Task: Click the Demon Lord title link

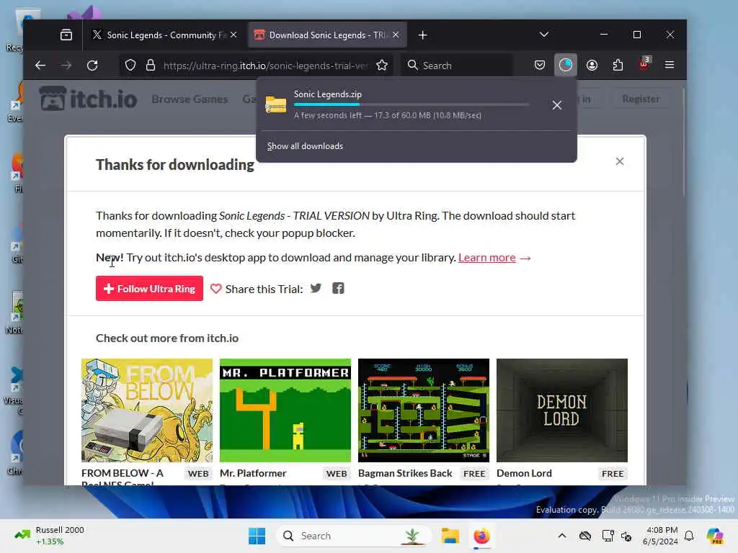Action: (524, 474)
